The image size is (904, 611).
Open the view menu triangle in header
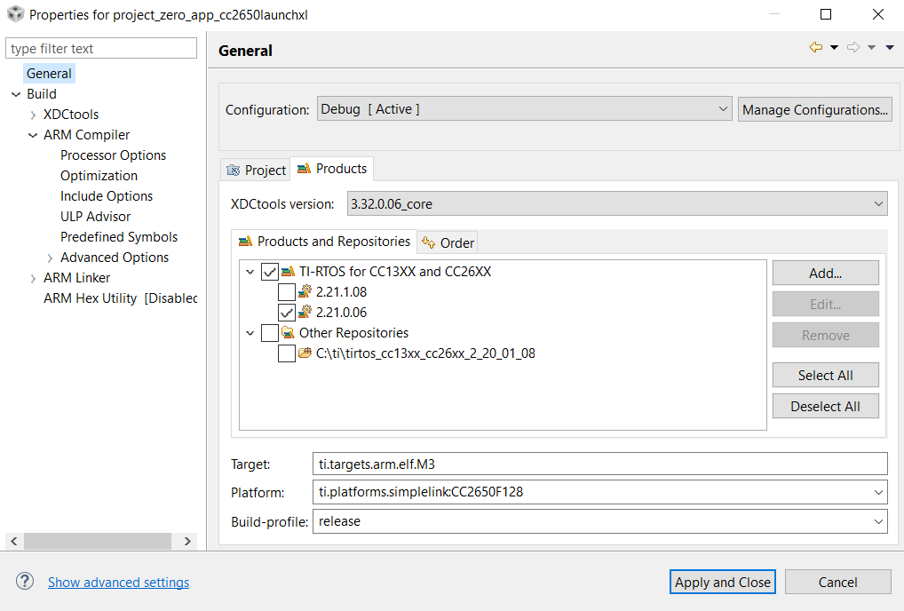[890, 48]
